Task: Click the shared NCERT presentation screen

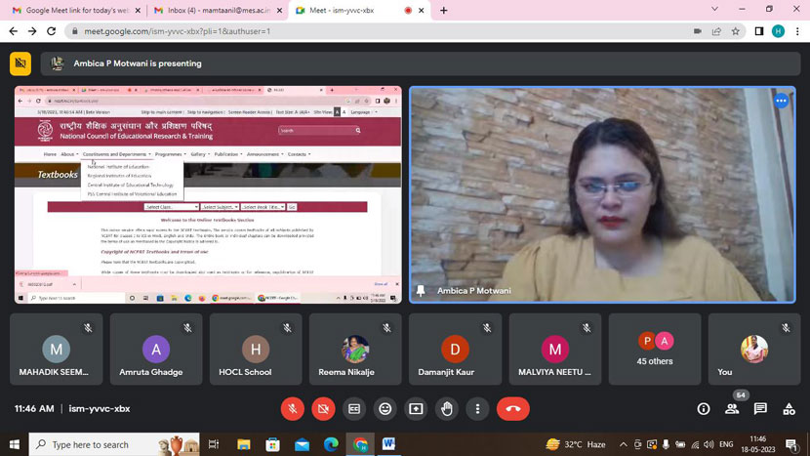Action: click(208, 194)
